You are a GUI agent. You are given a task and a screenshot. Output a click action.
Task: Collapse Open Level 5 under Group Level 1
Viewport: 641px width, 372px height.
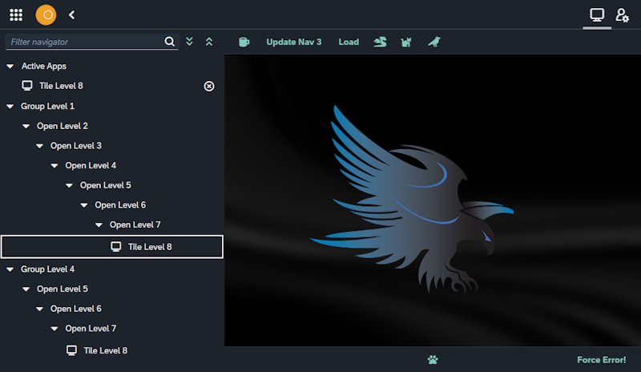pyautogui.click(x=69, y=185)
